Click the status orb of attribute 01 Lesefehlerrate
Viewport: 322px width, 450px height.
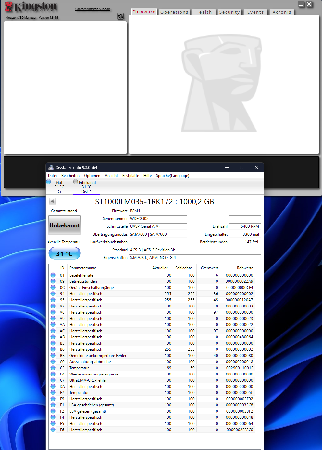(53, 275)
